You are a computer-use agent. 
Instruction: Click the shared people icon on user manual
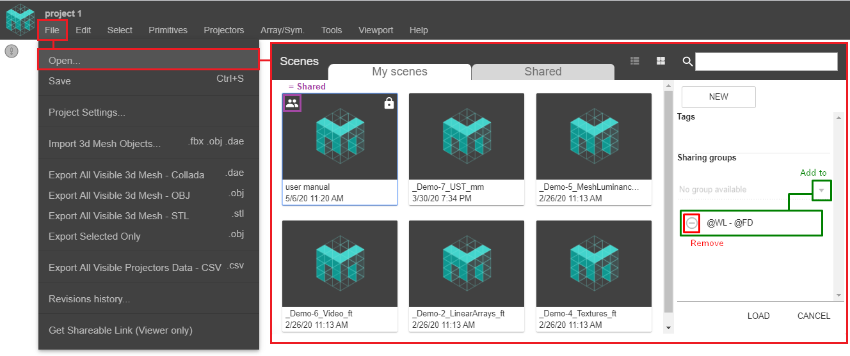293,103
